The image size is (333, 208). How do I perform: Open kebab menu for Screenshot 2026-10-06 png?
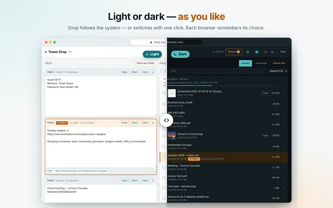coord(284,93)
